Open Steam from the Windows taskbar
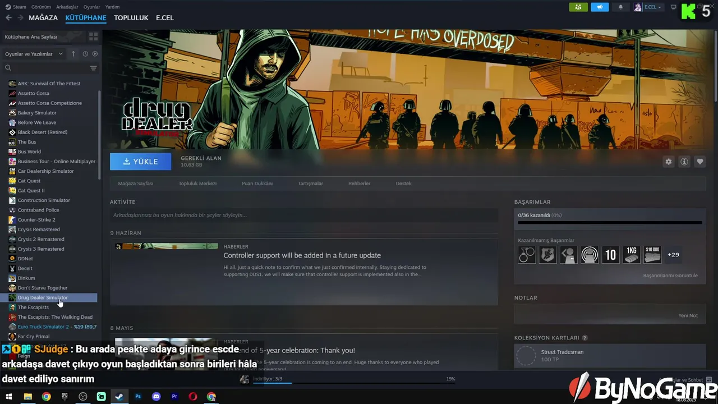Image resolution: width=718 pixels, height=404 pixels. (119, 397)
